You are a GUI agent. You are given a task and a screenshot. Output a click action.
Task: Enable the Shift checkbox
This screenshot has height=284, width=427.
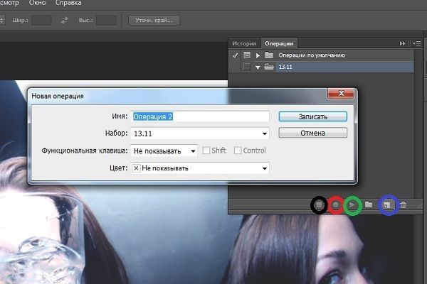click(206, 151)
